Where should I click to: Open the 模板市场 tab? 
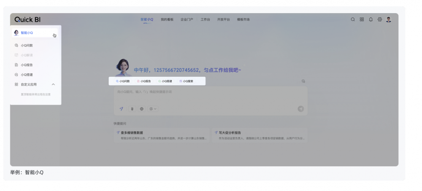[243, 19]
